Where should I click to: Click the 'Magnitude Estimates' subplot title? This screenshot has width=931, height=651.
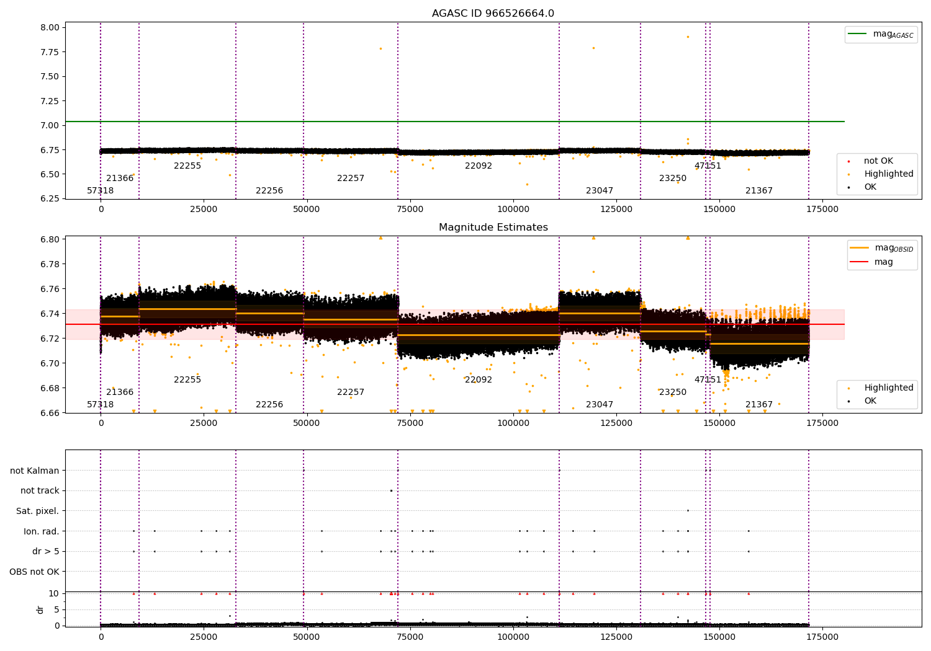493,228
